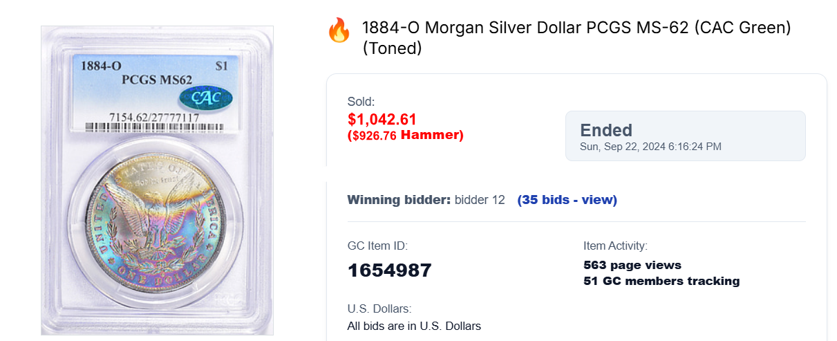Click the fire icon beside the title
The height and width of the screenshot is (341, 837).
coord(339,31)
